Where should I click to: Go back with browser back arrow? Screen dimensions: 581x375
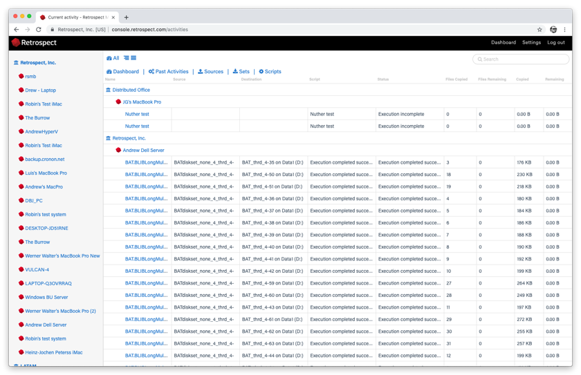[17, 30]
